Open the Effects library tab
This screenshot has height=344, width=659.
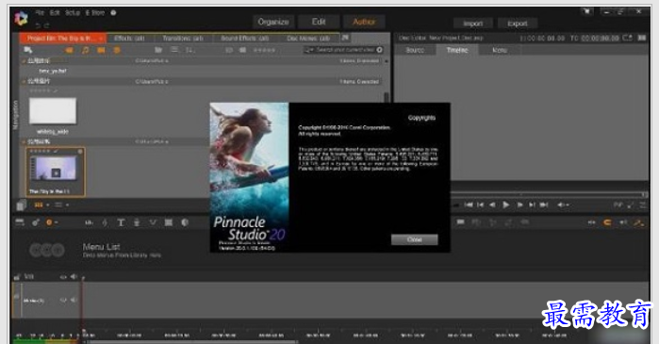[x=129, y=39]
